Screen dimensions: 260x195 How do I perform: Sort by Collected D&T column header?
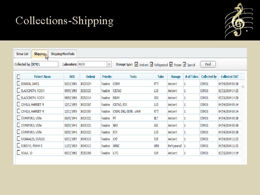pos(230,77)
